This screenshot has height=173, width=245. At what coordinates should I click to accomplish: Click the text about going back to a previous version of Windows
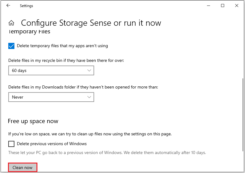(x=107, y=152)
